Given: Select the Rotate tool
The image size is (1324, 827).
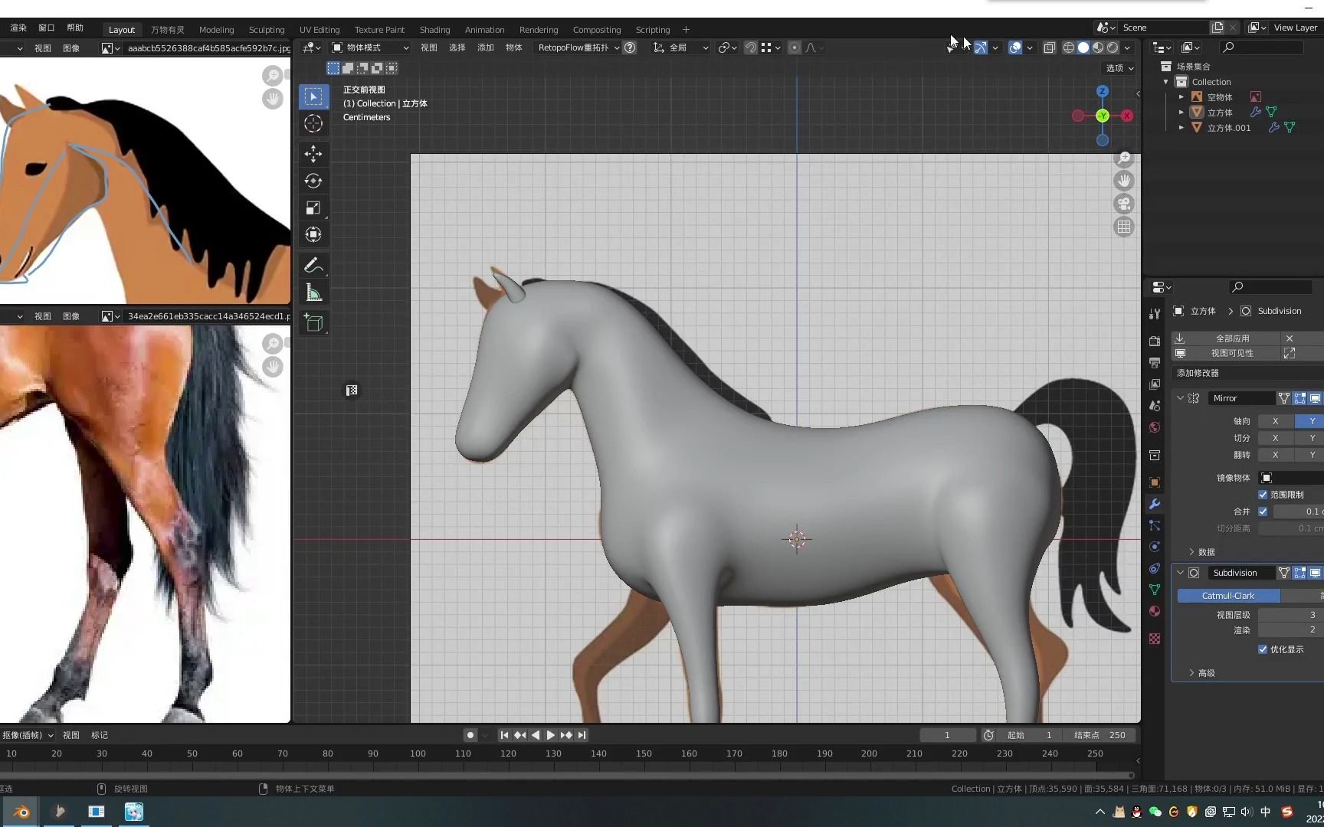Looking at the screenshot, I should pos(313,181).
